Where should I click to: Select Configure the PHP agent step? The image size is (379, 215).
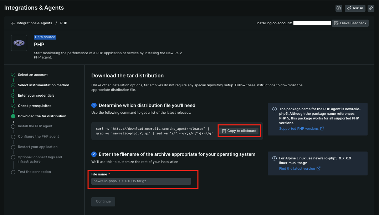[38, 137]
